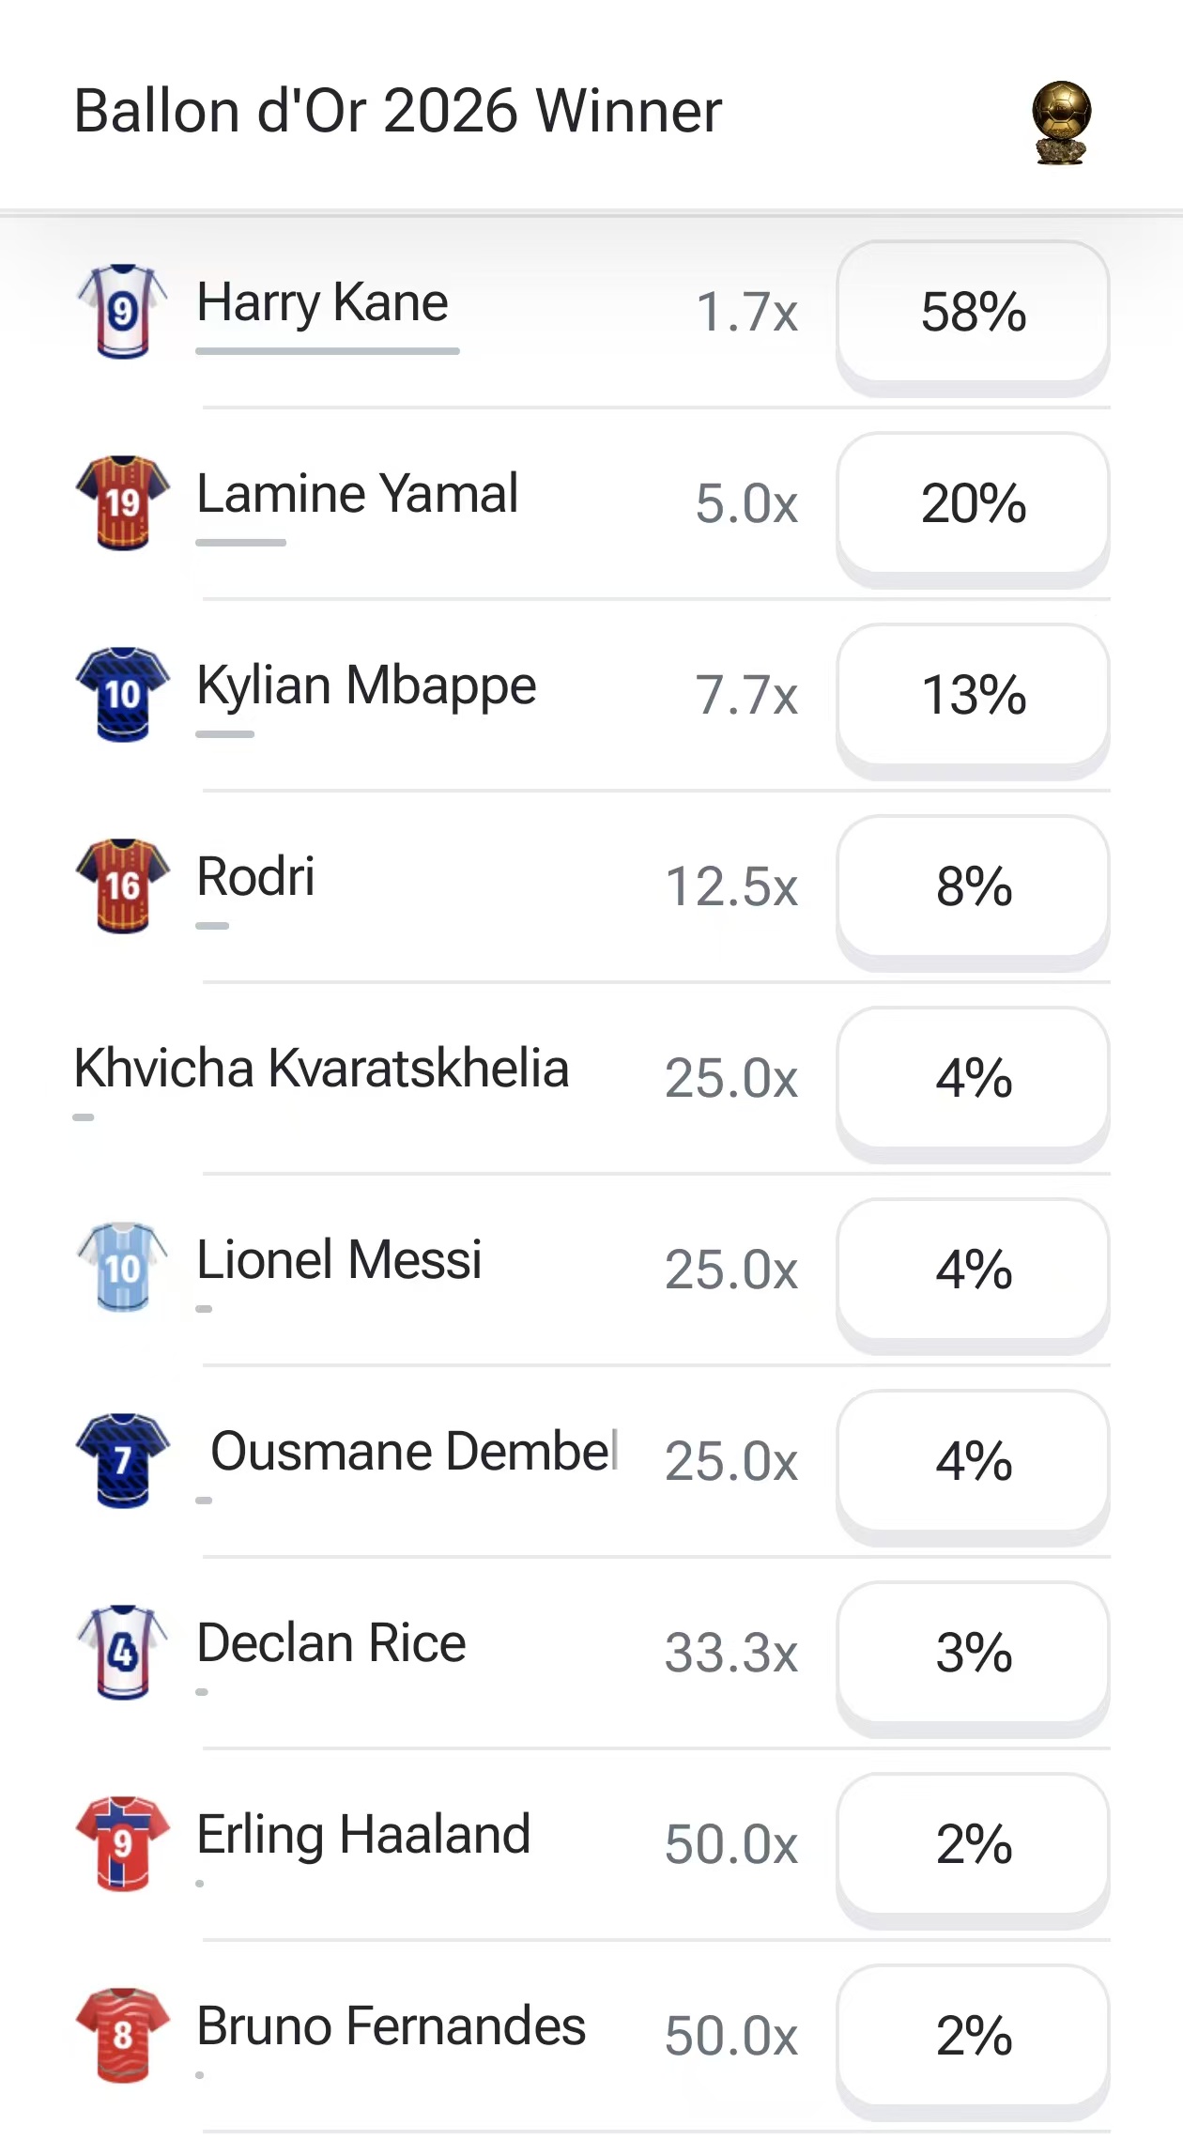Tap the Ballon d'Or 2026 Winner heading
This screenshot has height=2140, width=1183.
tap(397, 111)
